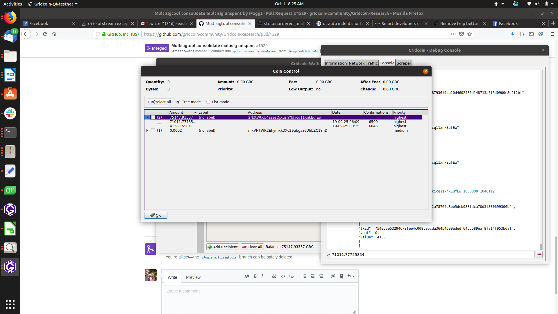Click the Firefox reload page icon
The height and width of the screenshot is (314, 558).
pos(45,34)
